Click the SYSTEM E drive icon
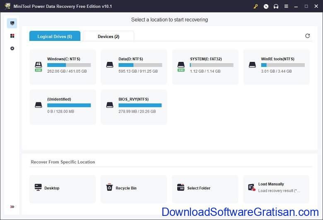The width and height of the screenshot is (323, 220). [x=181, y=66]
